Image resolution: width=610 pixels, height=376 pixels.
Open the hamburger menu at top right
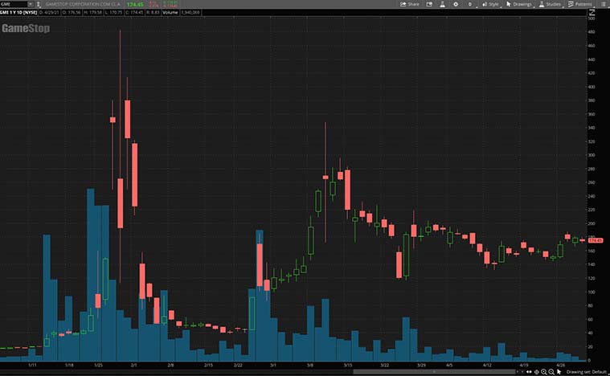pos(603,4)
